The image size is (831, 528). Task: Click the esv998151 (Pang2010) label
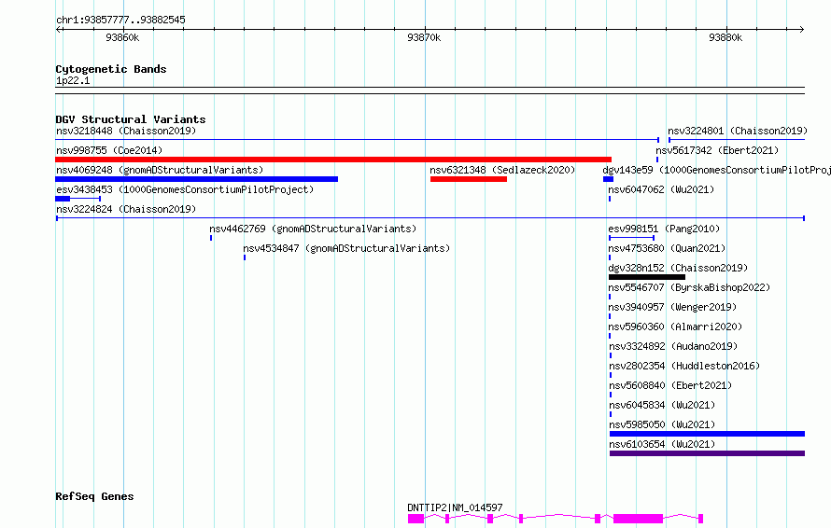664,229
